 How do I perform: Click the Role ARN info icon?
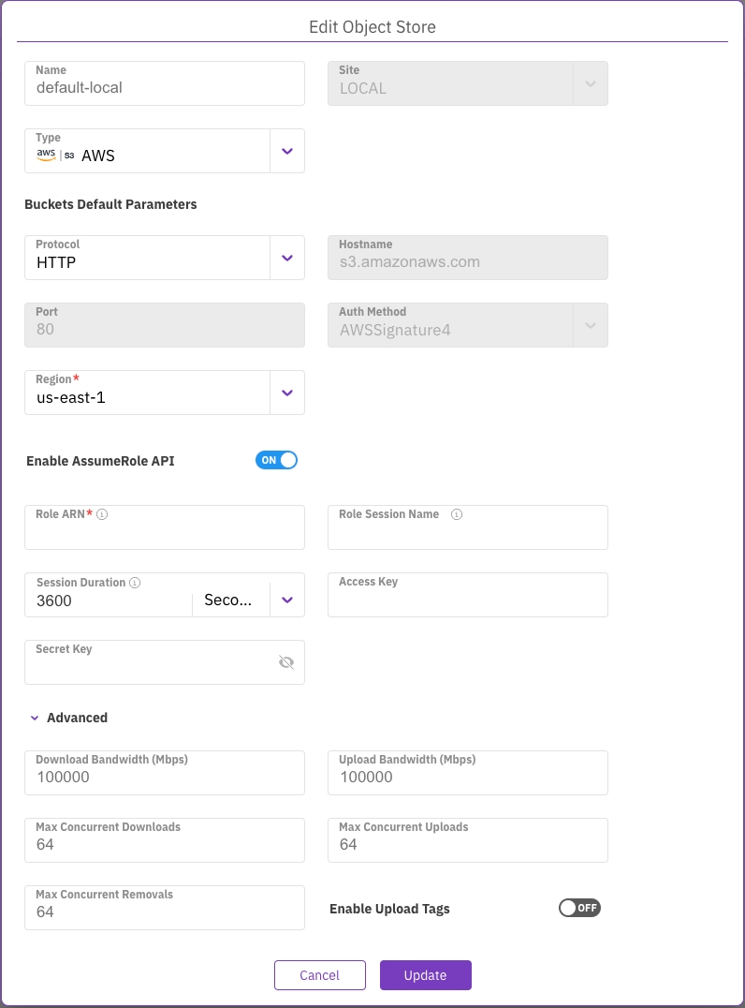coord(102,514)
